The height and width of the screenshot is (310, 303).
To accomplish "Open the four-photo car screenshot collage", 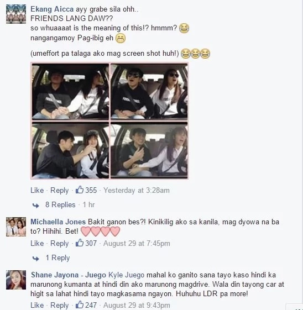I will pos(109,121).
